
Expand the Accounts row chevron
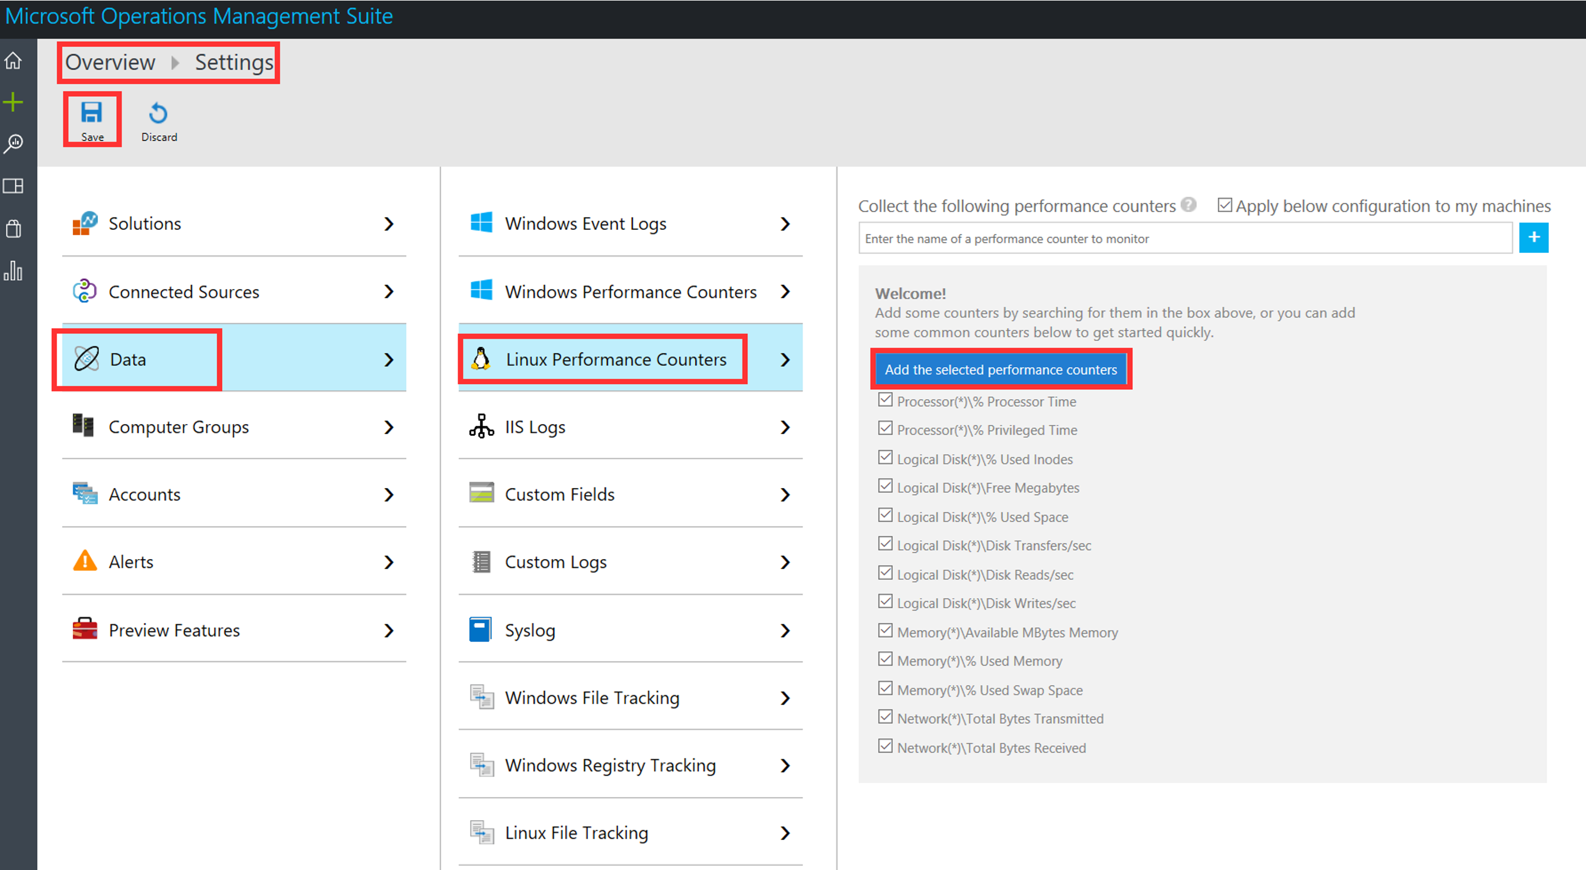click(x=388, y=495)
